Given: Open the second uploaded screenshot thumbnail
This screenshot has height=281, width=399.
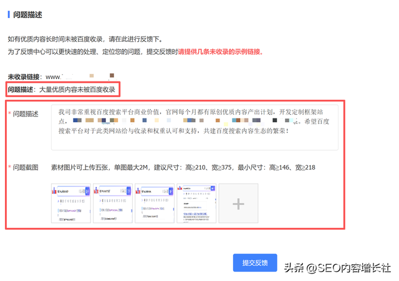Looking at the screenshot, I should [x=113, y=204].
